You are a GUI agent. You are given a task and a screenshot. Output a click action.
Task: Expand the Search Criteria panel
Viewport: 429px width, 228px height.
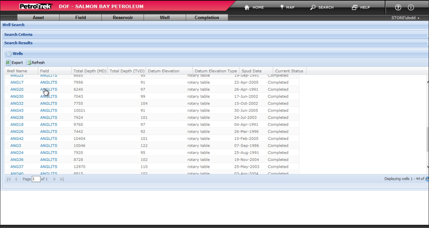pyautogui.click(x=18, y=35)
